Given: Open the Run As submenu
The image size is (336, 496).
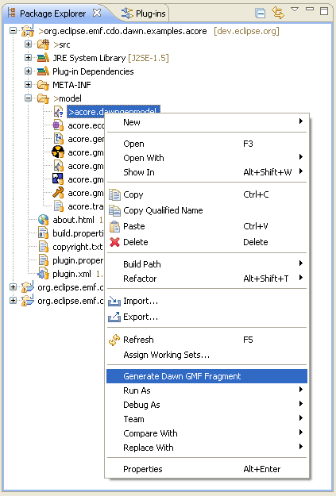Looking at the screenshot, I should (x=207, y=390).
